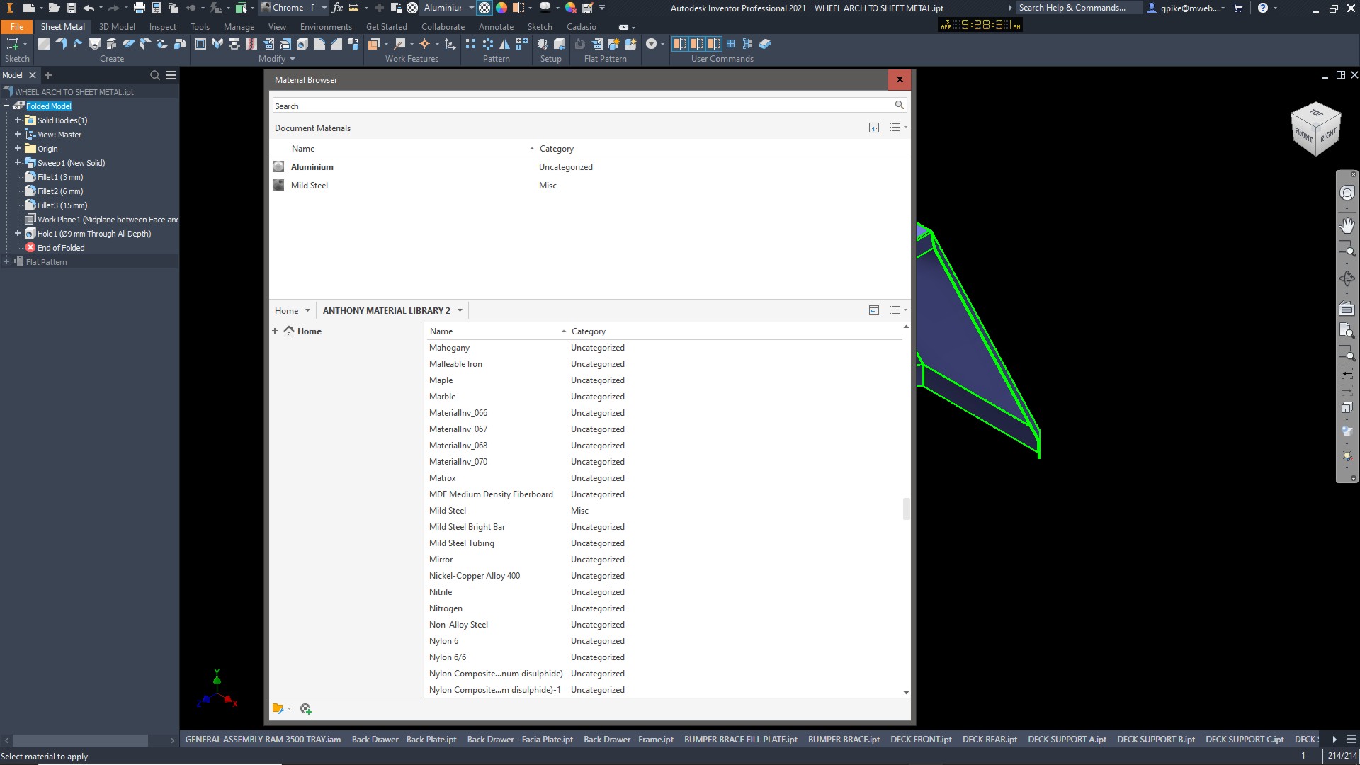Select the Cut tool in the Modify panel
The image size is (1360, 765).
200,44
